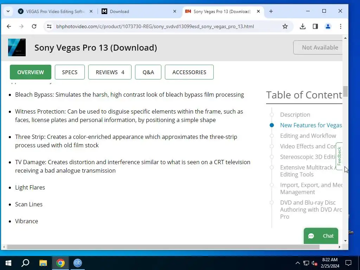This screenshot has width=360, height=270.
Task: Open the Windows Start menu
Action: [x=8, y=263]
